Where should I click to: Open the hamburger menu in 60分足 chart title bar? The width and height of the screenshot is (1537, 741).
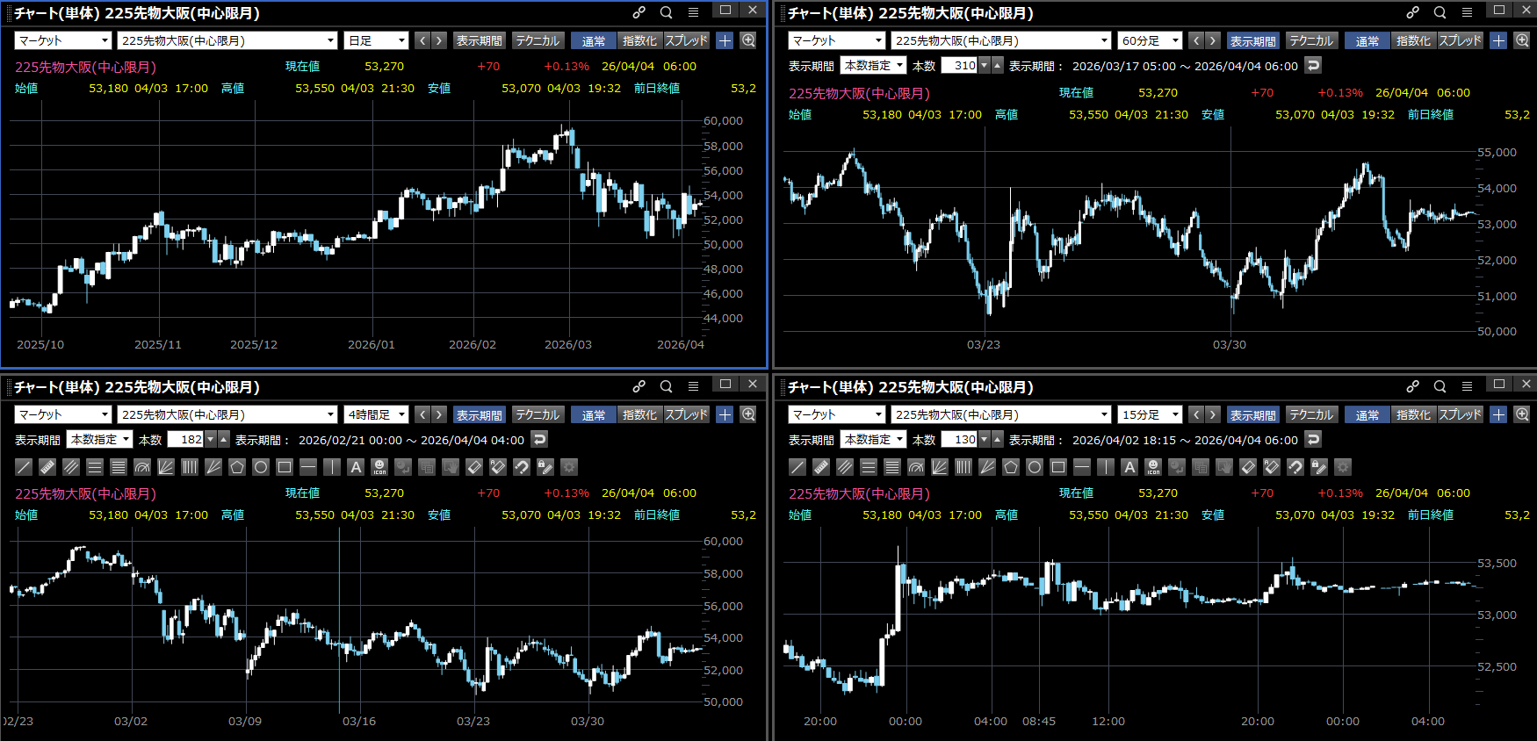pos(1467,12)
